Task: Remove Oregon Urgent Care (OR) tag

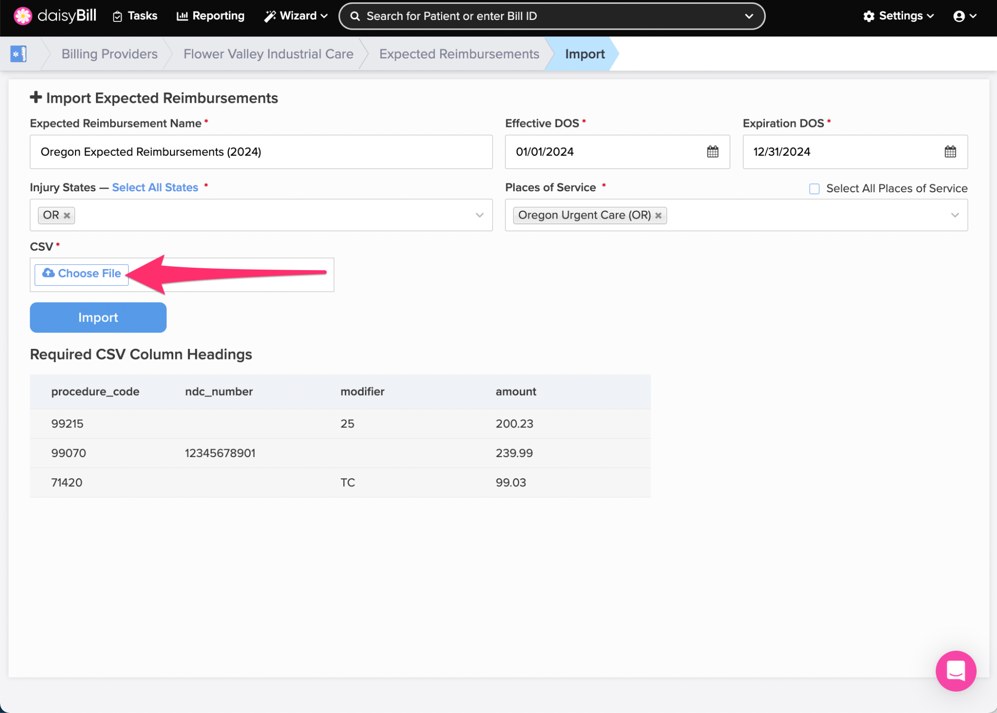Action: pos(658,215)
